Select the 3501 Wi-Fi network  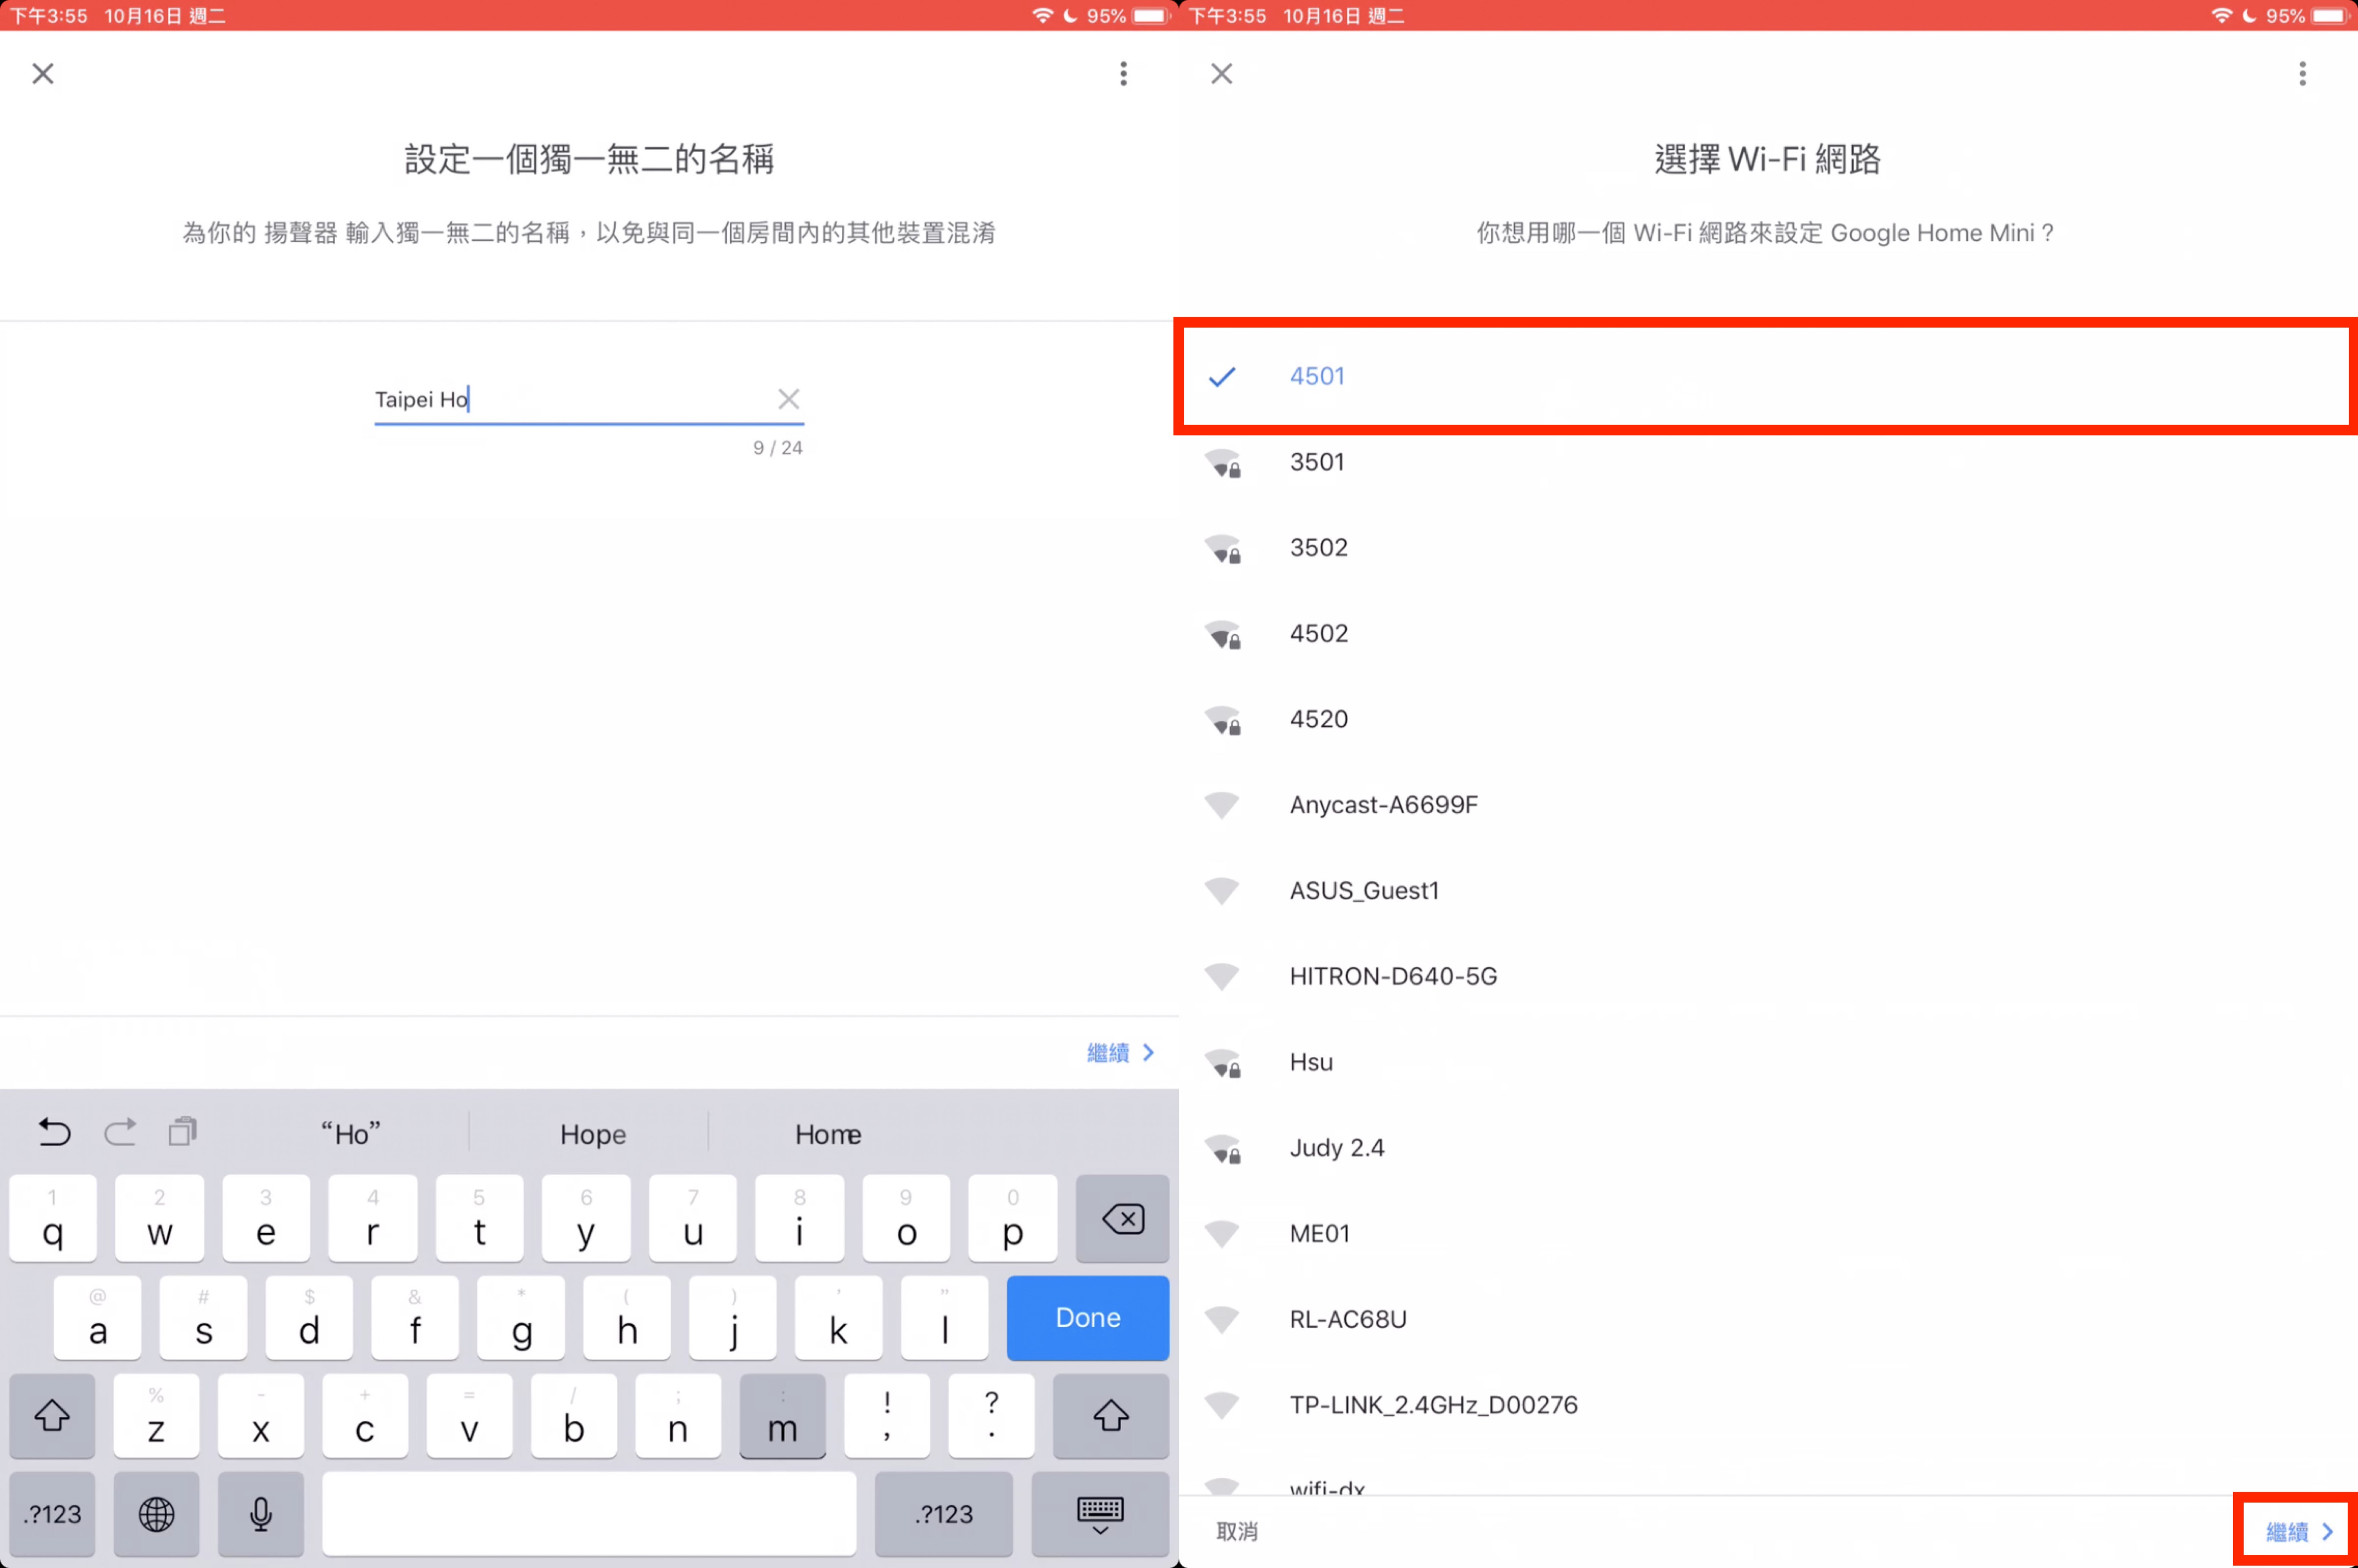[x=1767, y=462]
